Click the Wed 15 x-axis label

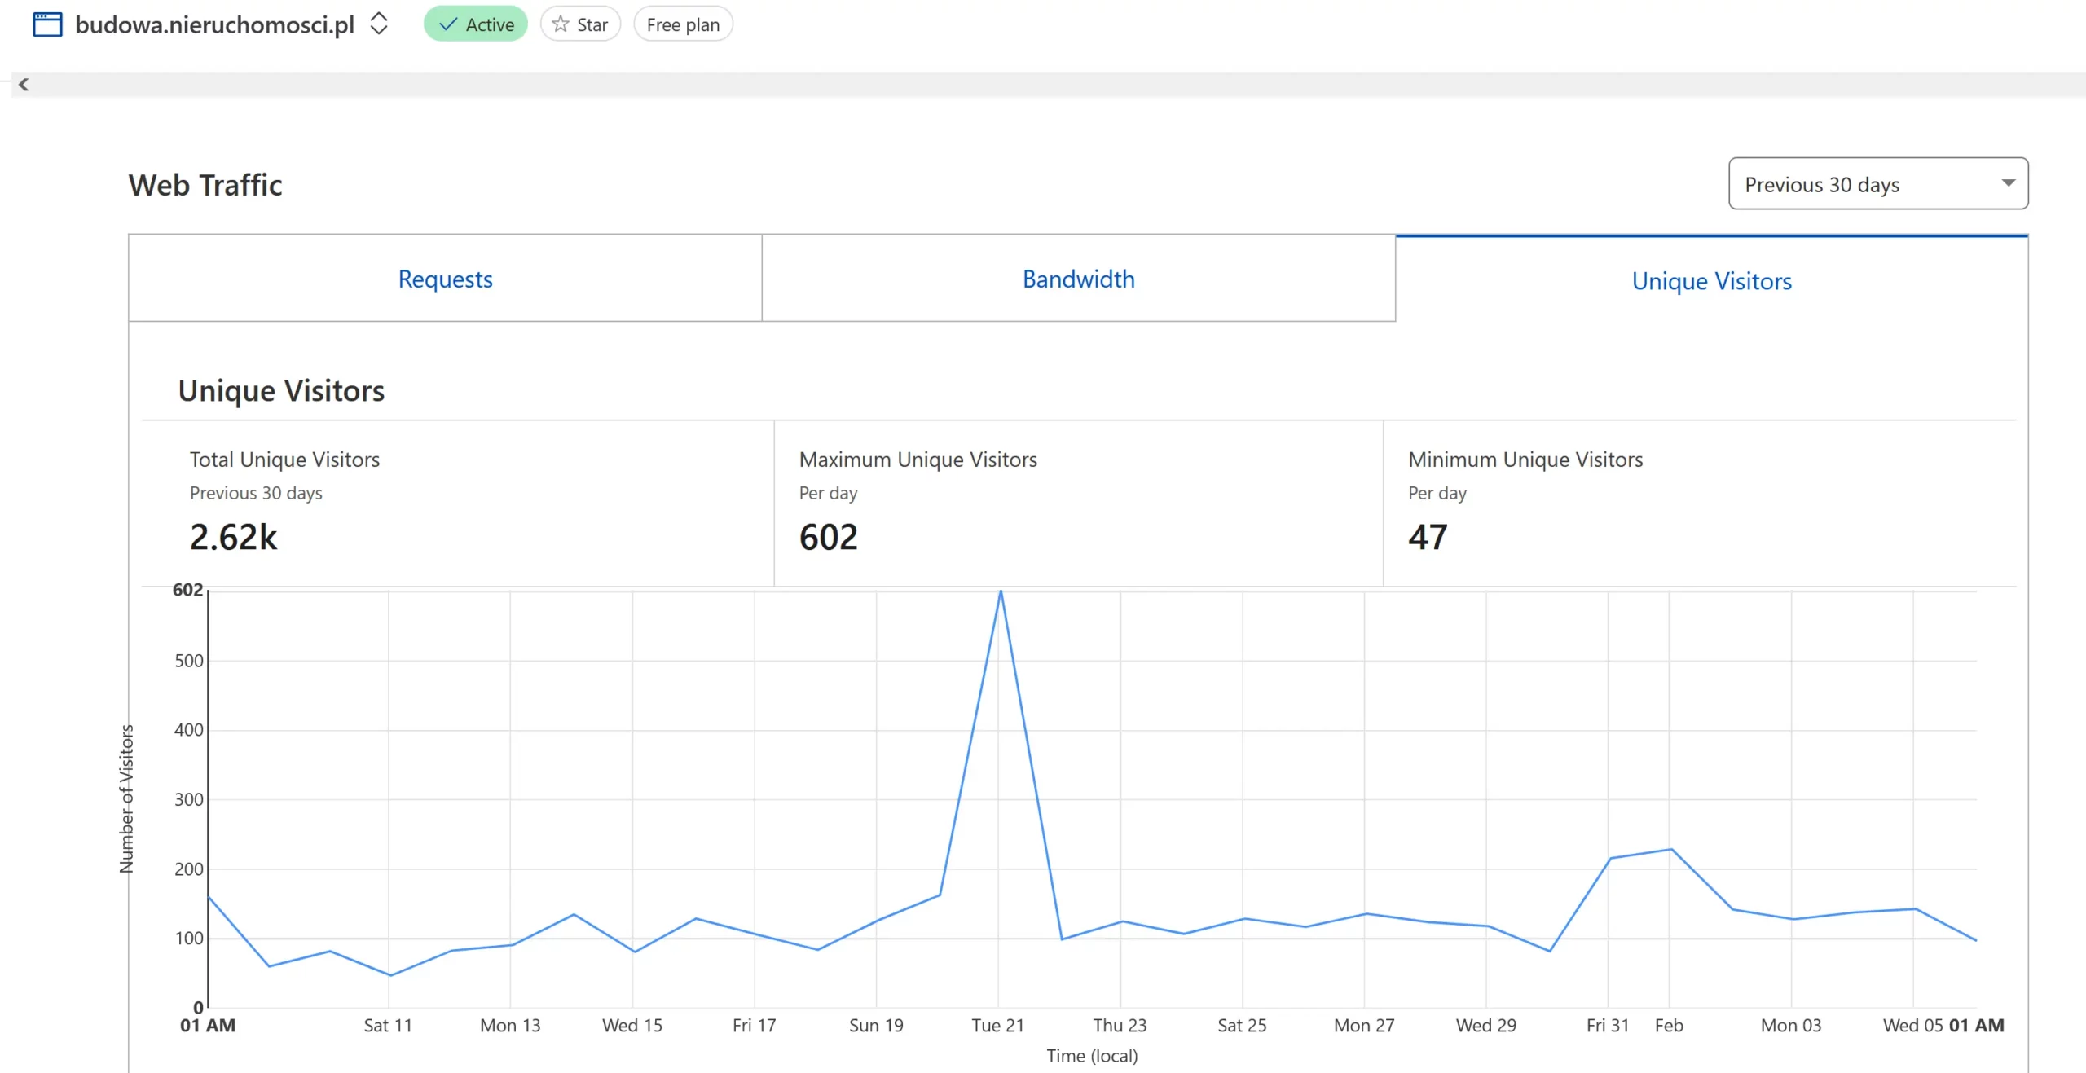pos(632,1026)
